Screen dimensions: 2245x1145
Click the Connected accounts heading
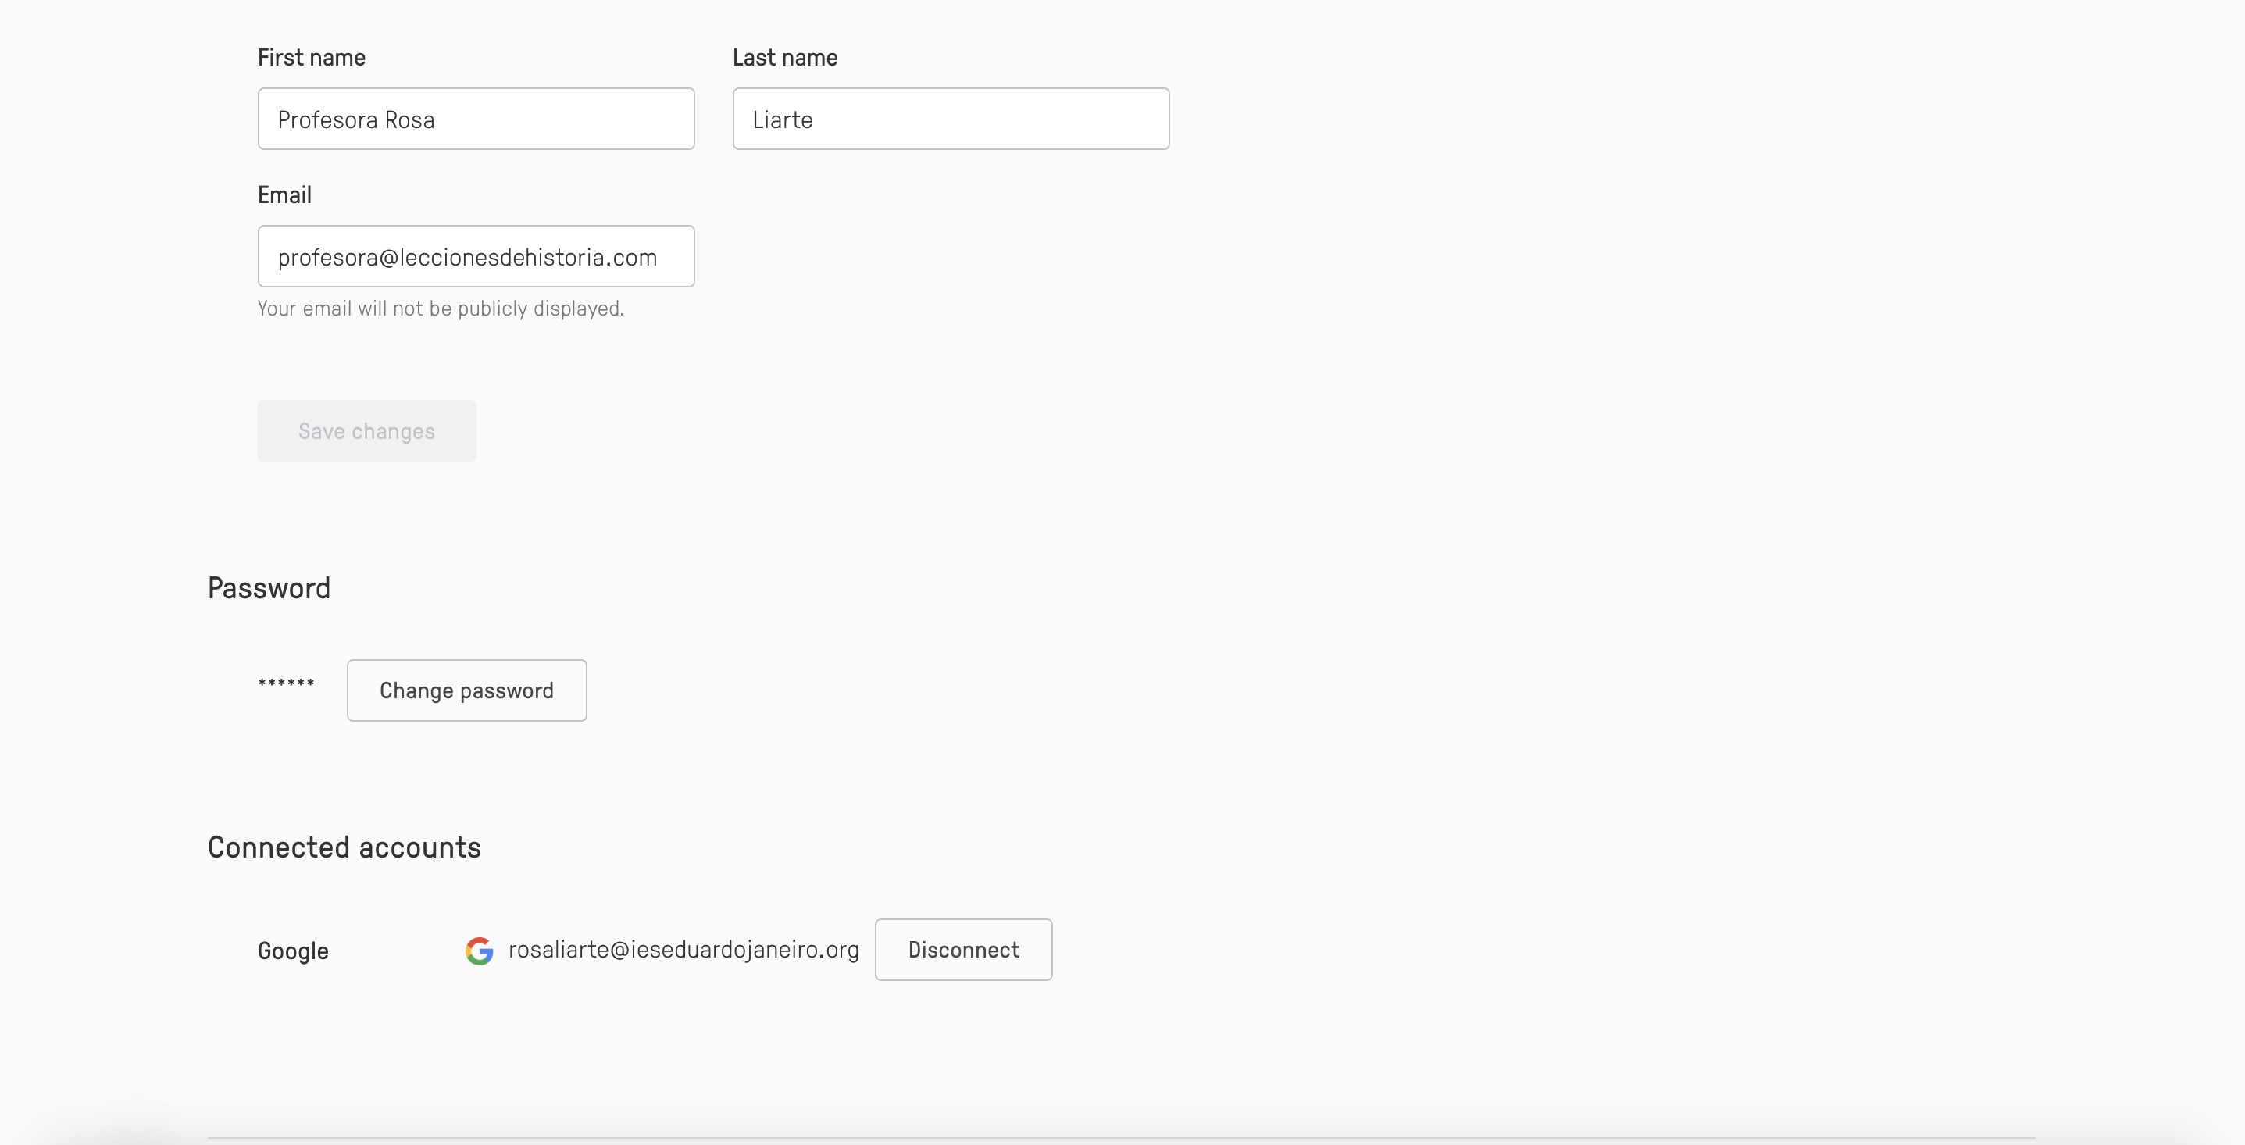pyautogui.click(x=344, y=847)
